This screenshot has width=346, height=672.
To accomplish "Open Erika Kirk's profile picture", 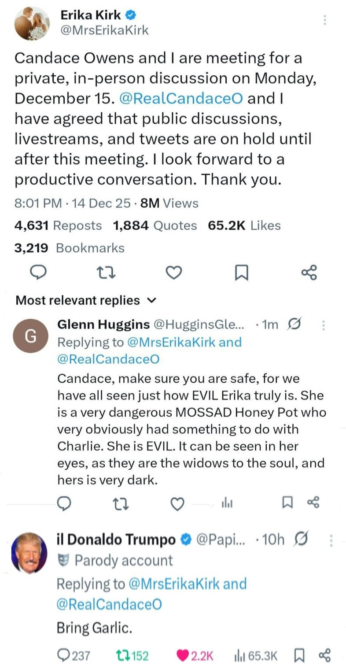I will tap(32, 23).
